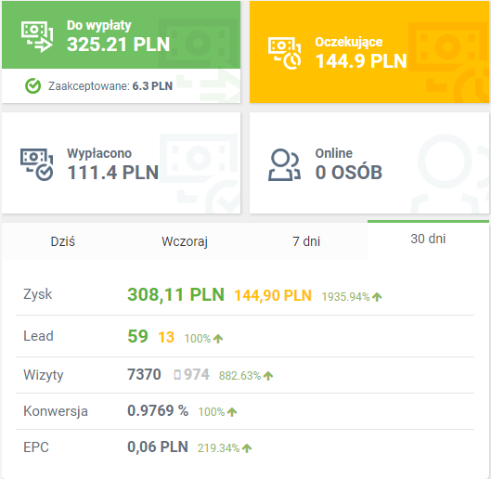This screenshot has height=479, width=491.
Task: Click the up arrow next to 882.63%
Action: pyautogui.click(x=268, y=376)
